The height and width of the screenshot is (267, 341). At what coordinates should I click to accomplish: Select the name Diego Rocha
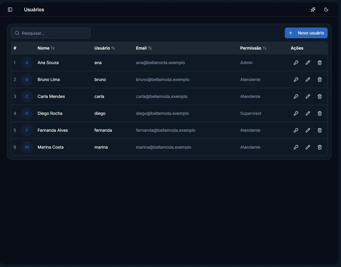click(x=50, y=113)
